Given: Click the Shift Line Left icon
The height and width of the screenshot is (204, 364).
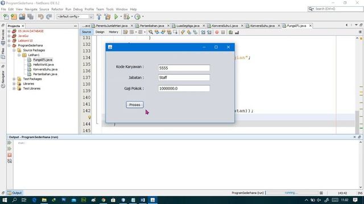Looking at the screenshot, I should 203,32.
